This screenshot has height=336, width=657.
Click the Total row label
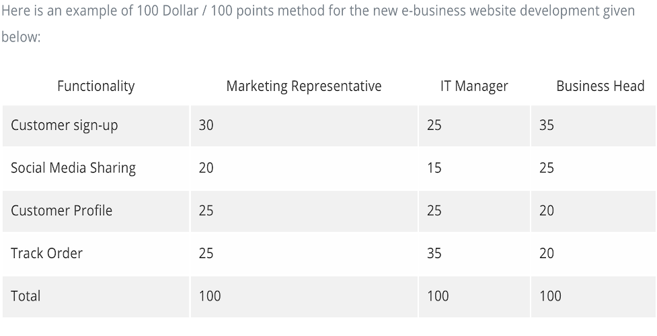(26, 296)
